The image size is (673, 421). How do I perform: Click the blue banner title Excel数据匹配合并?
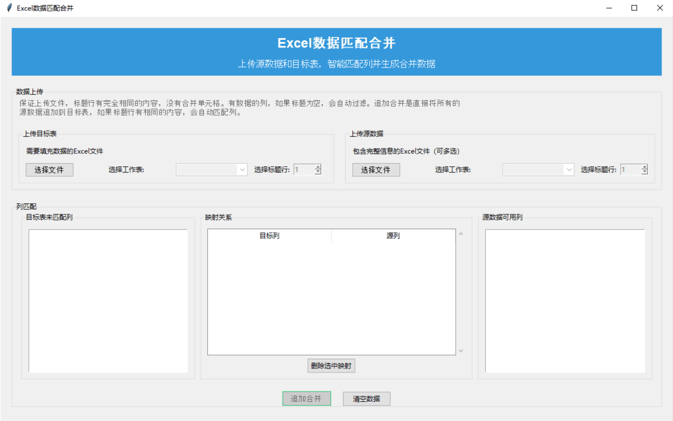[336, 43]
